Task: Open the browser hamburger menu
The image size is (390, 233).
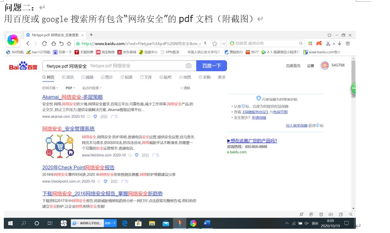Action: point(348,44)
